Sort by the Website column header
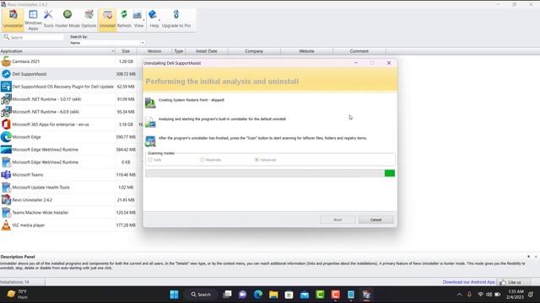Image resolution: width=540 pixels, height=303 pixels. point(306,50)
